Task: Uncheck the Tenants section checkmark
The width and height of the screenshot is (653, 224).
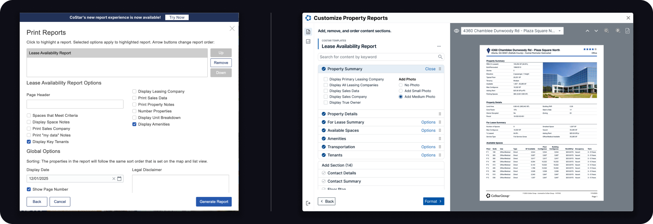Action: click(x=324, y=155)
